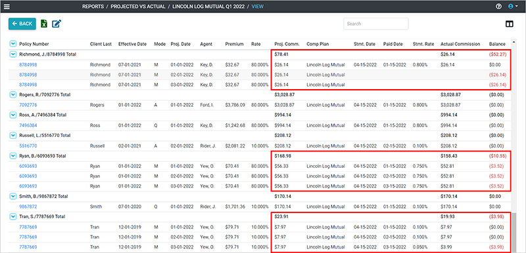Sort by Premium column header

pyautogui.click(x=234, y=44)
